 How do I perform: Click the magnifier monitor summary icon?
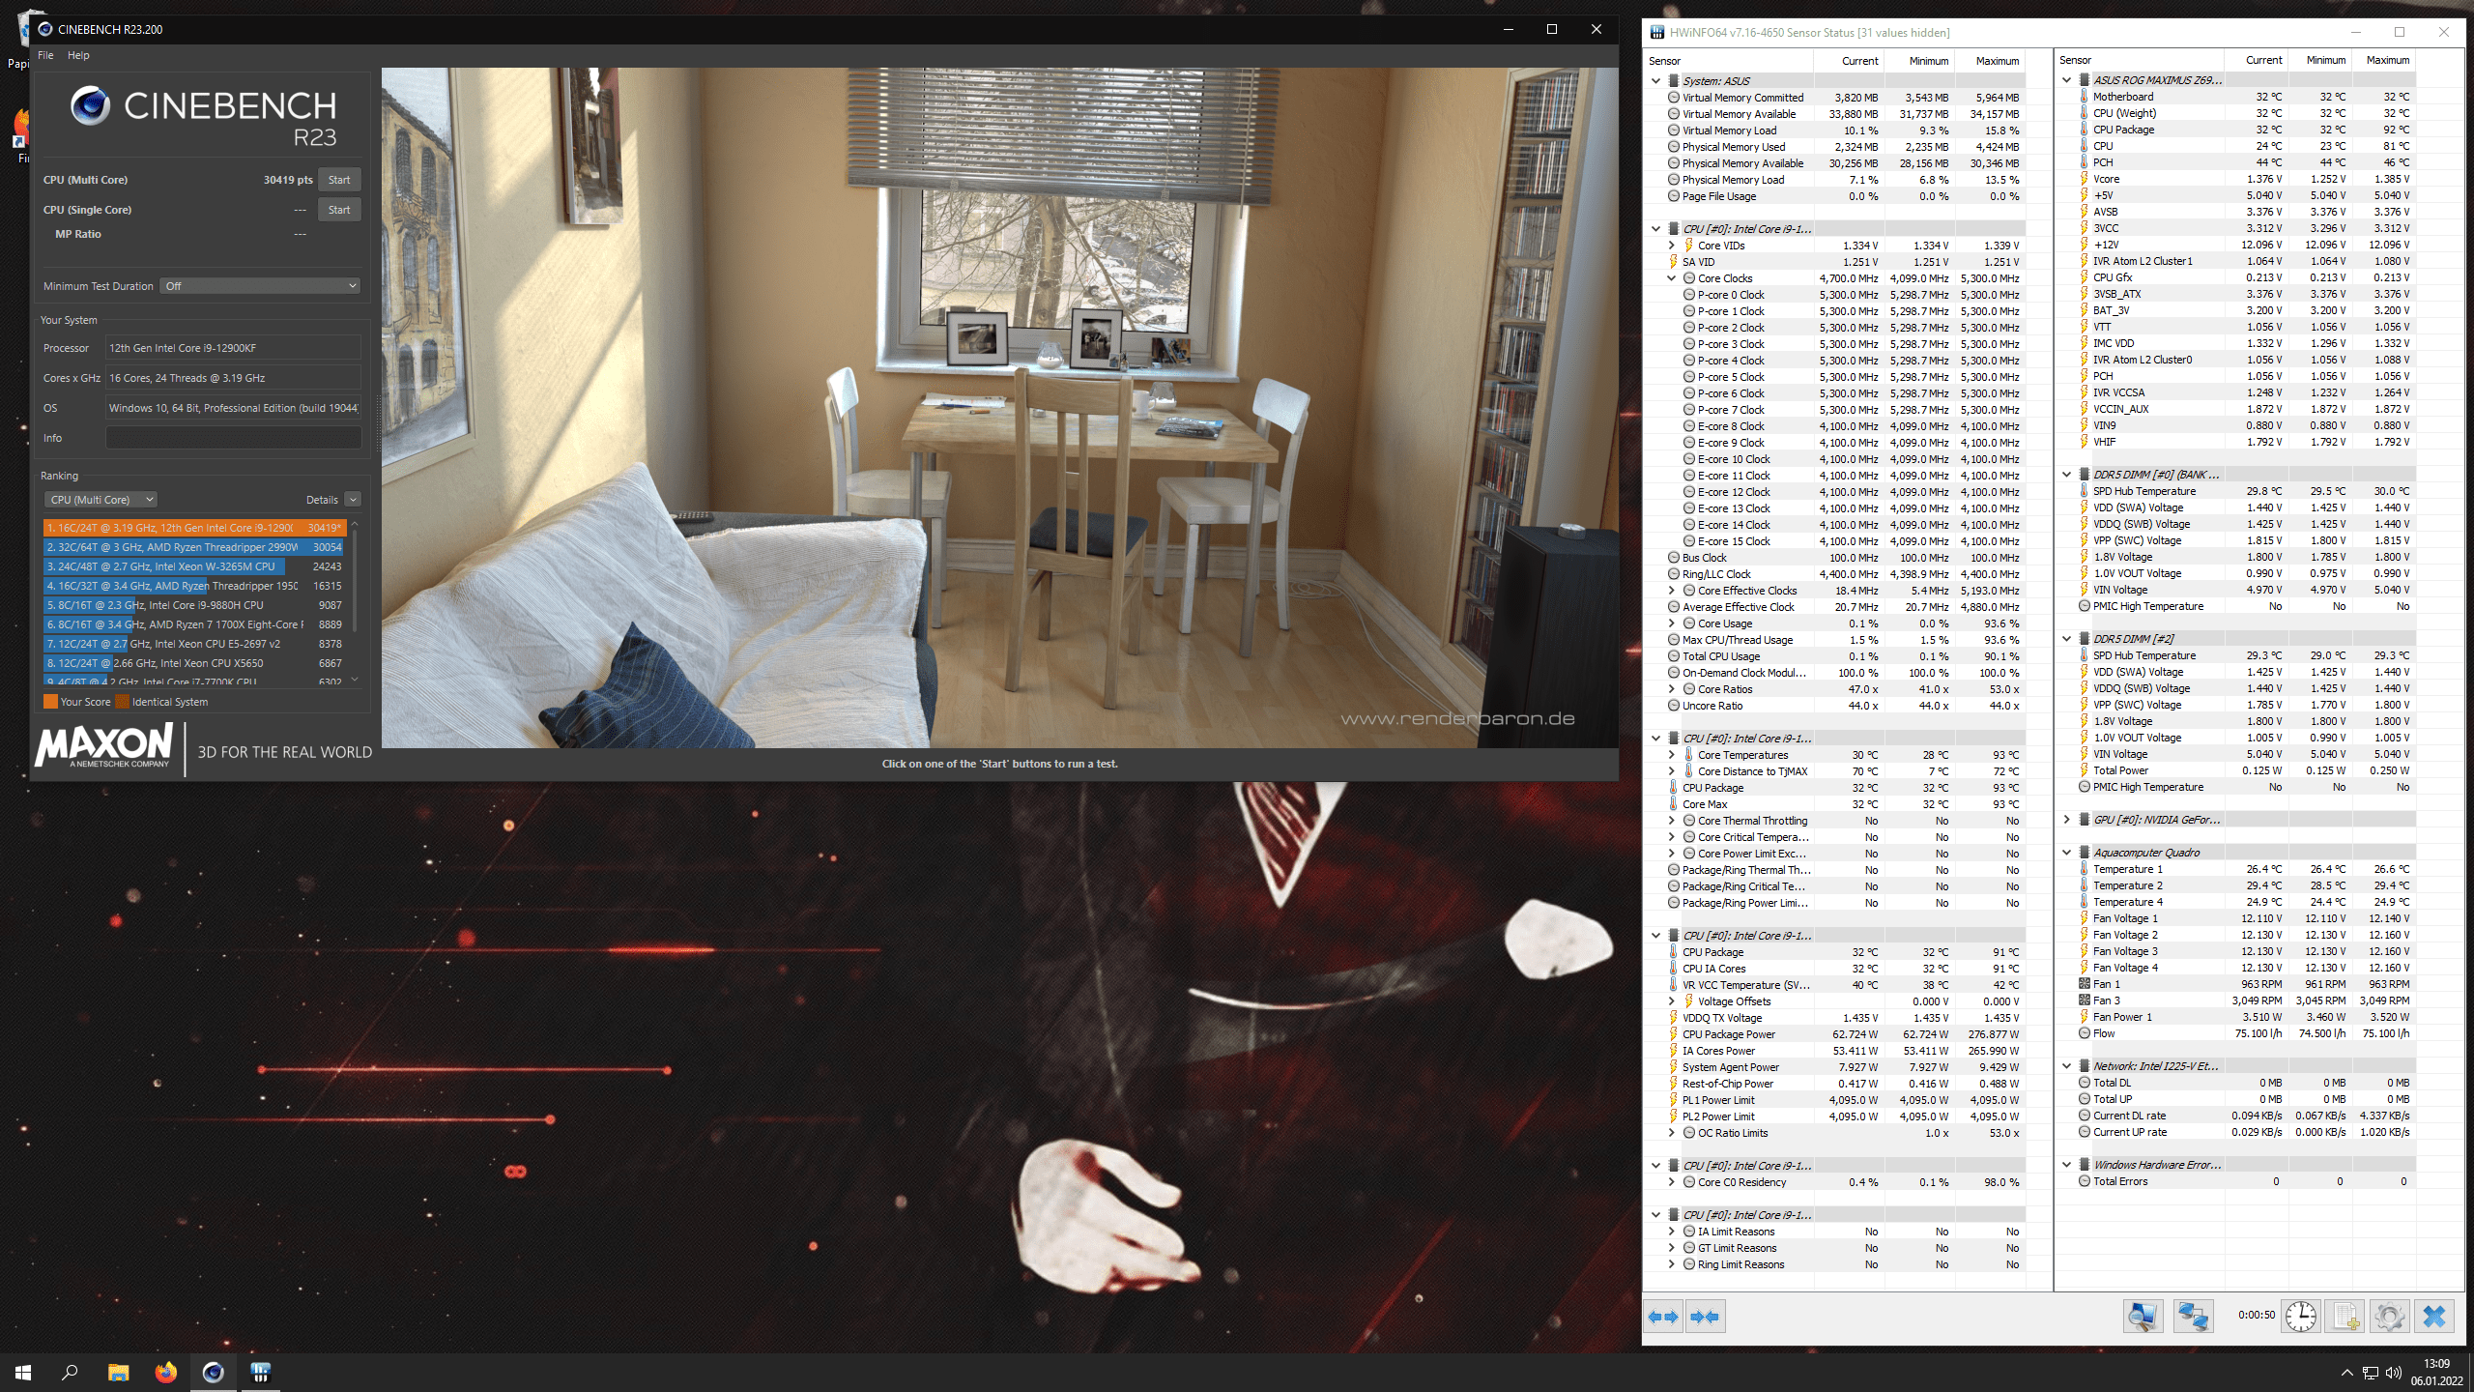click(x=2143, y=1317)
